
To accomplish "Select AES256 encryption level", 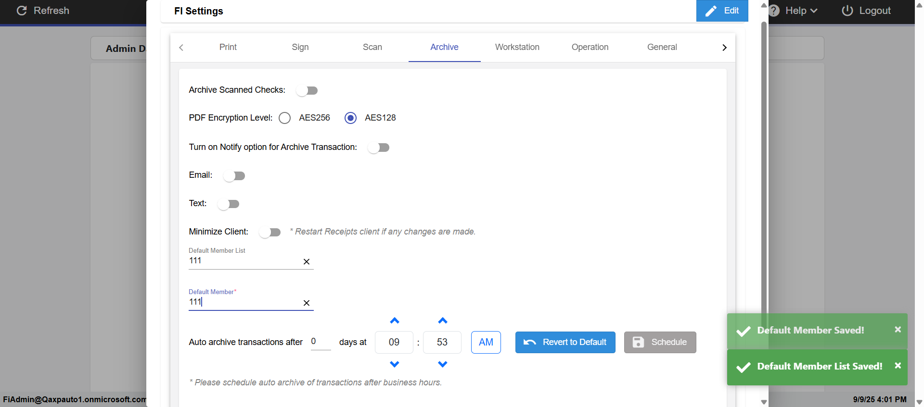I will 285,118.
